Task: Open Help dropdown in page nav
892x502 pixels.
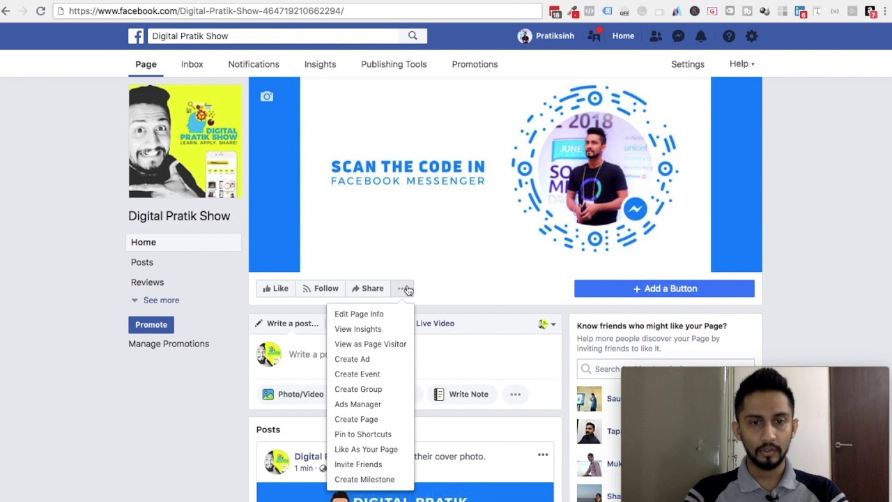Action: 741,63
